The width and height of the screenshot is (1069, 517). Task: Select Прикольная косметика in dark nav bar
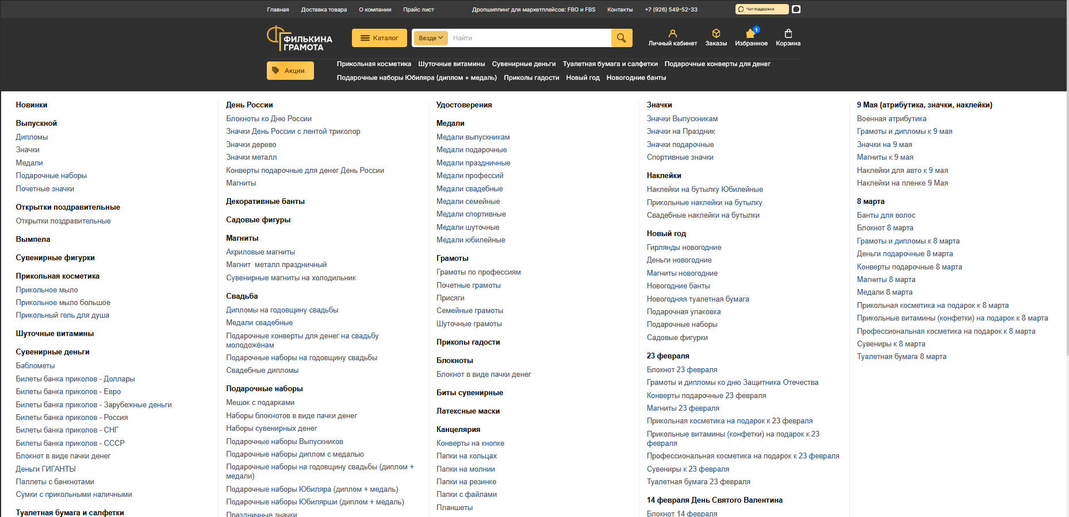coord(374,64)
